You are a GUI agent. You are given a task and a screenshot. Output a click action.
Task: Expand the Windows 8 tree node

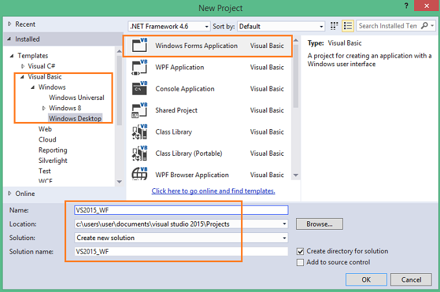[44, 108]
